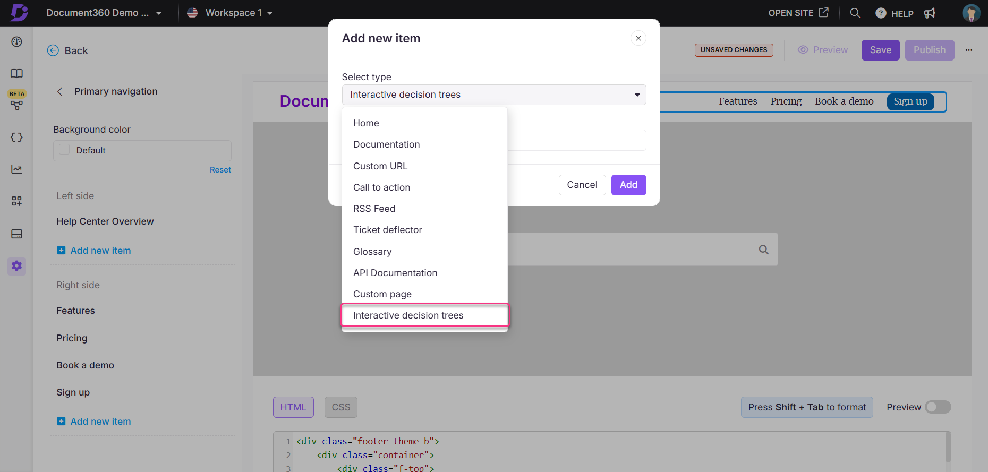Choose Interactive decision trees option
The image size is (988, 472).
424,315
